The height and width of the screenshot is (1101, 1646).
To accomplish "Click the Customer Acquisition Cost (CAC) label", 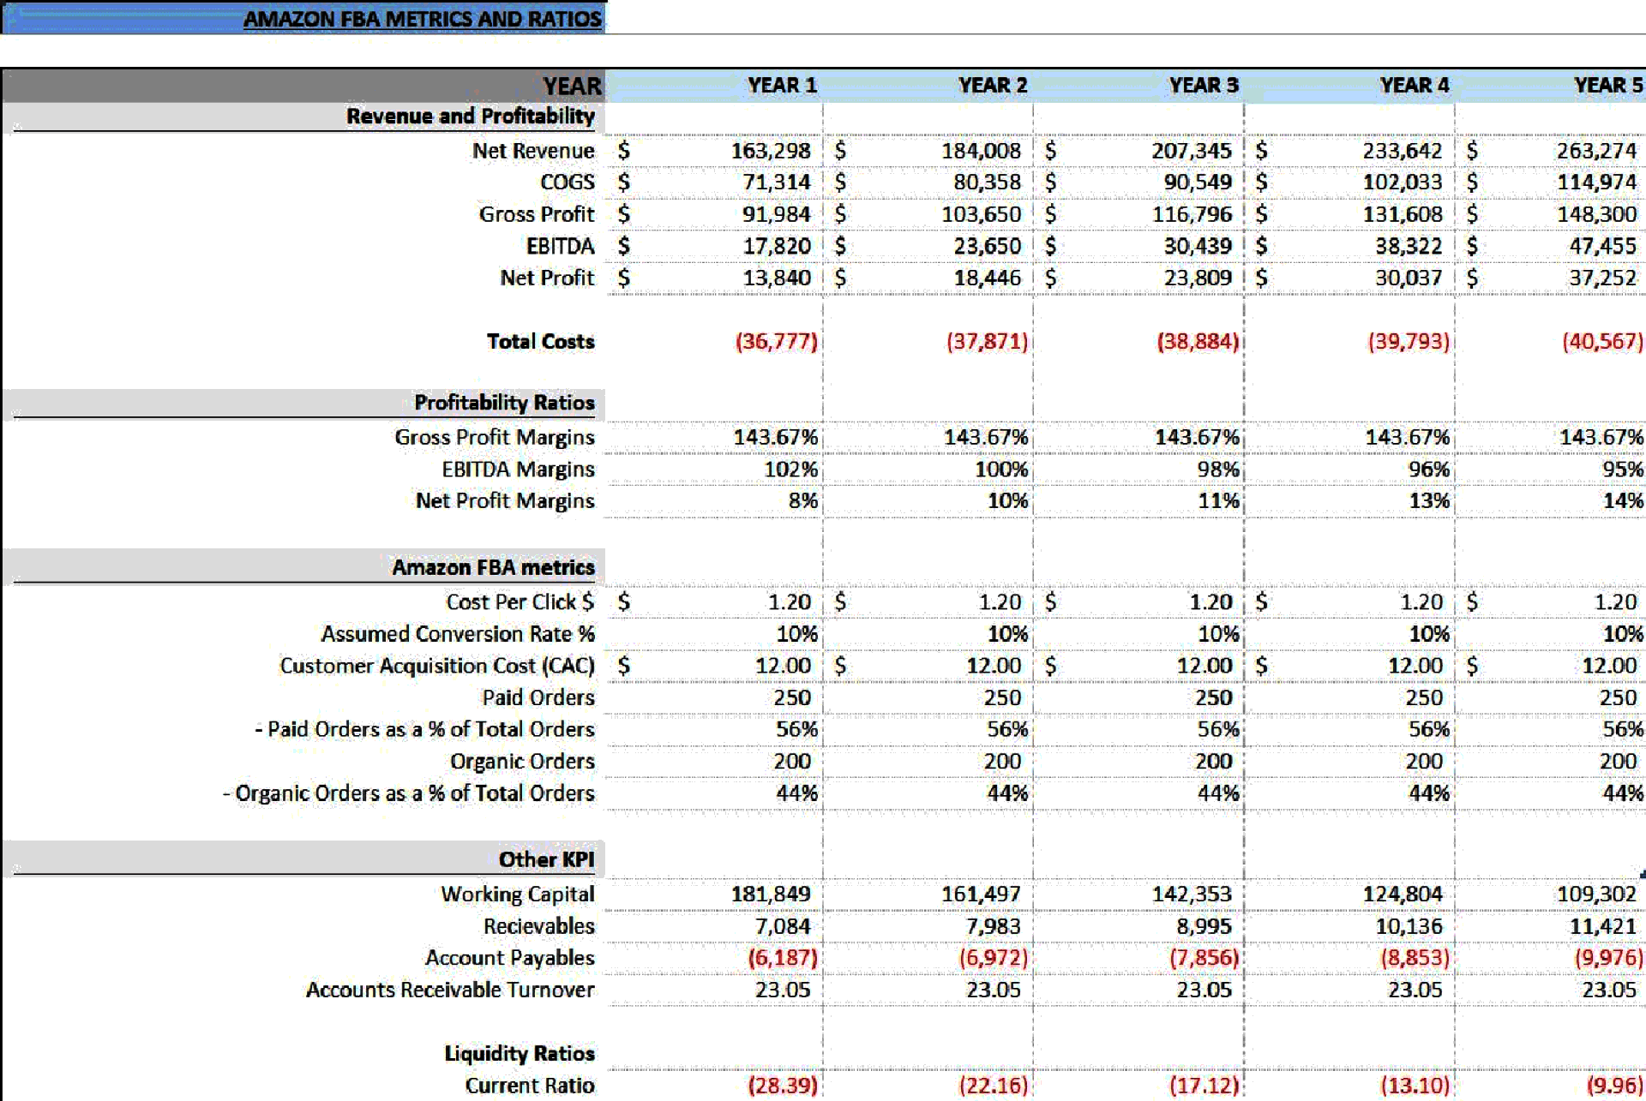I will (x=436, y=666).
